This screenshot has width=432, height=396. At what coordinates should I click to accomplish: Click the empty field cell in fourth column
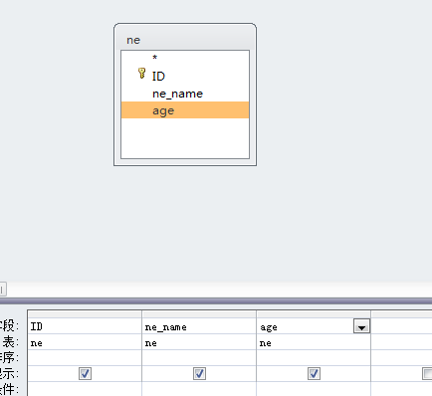(x=402, y=326)
